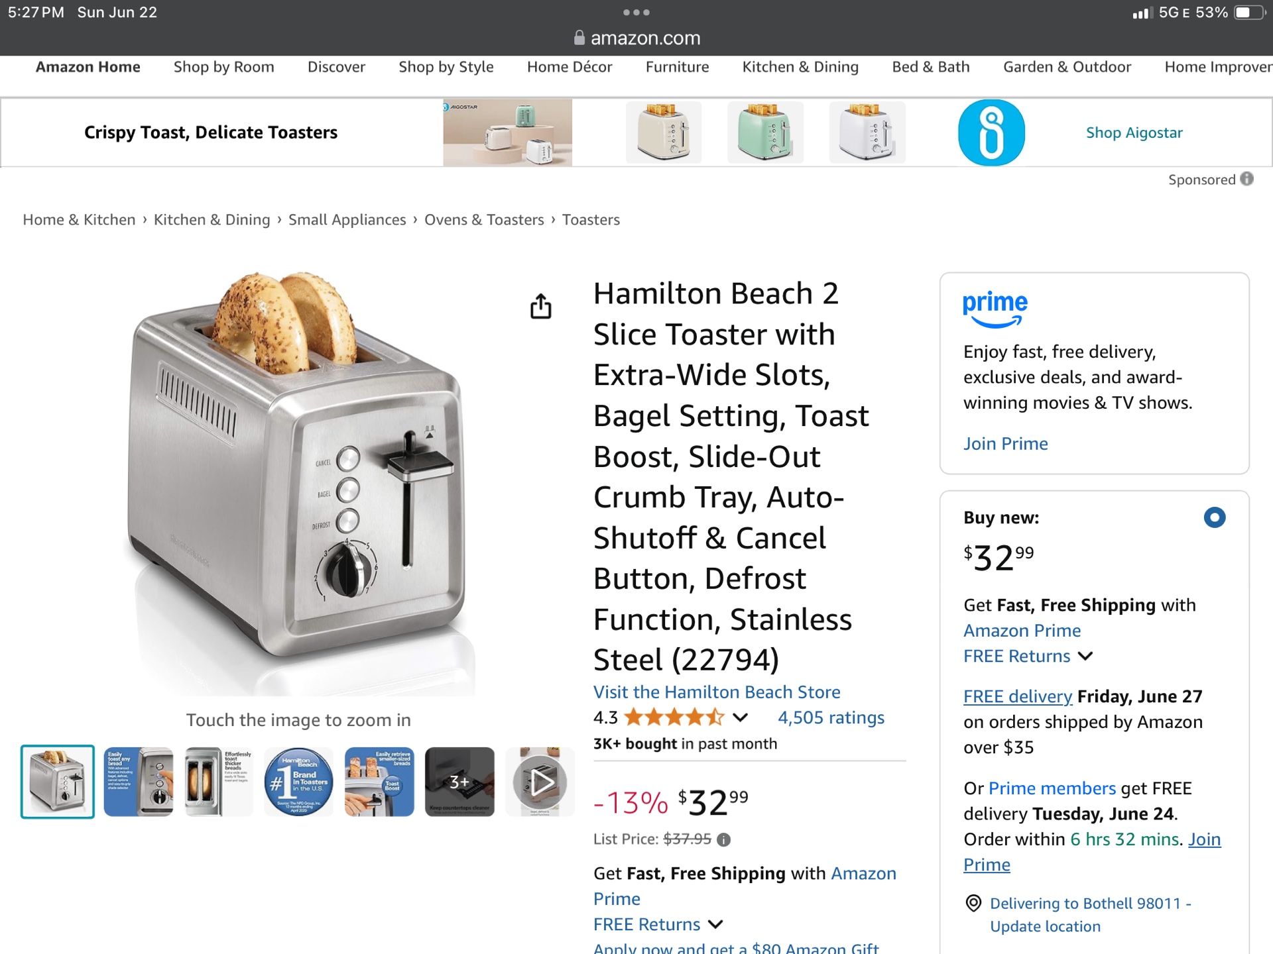Play the product video thumbnail
The image size is (1273, 954).
[540, 782]
